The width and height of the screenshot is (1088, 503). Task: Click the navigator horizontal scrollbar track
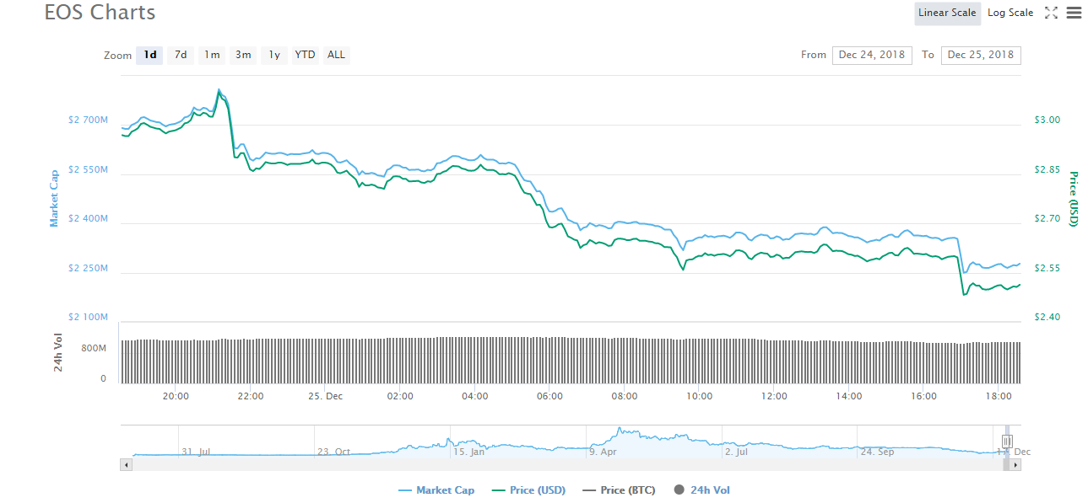571,464
